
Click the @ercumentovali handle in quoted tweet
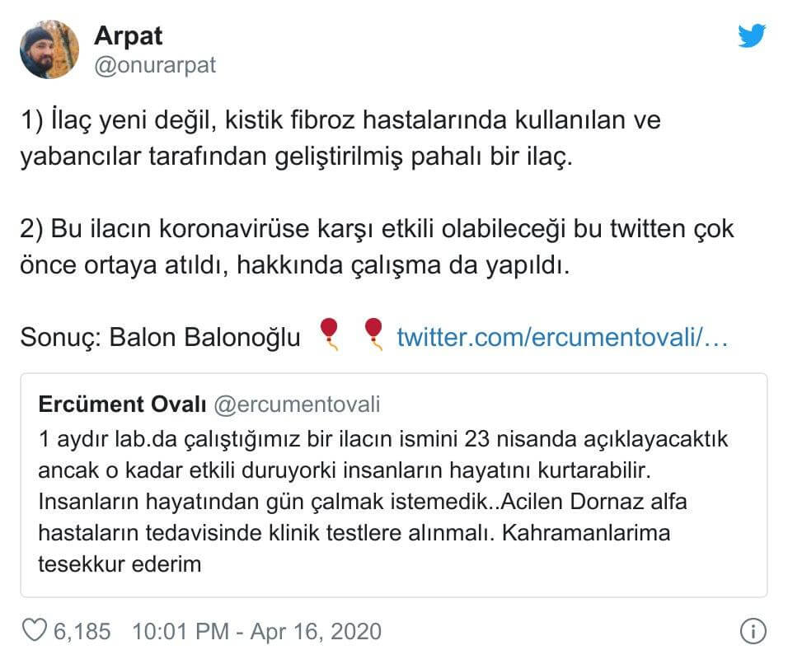[298, 405]
